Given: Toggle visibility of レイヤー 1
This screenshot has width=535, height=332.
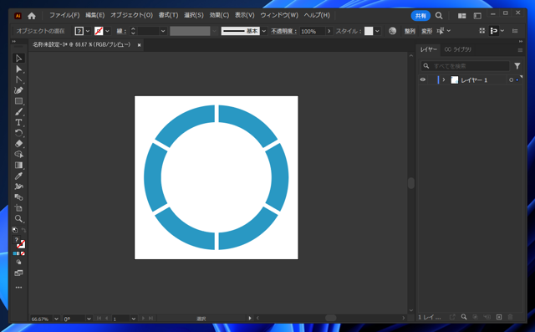Looking at the screenshot, I should pos(423,79).
